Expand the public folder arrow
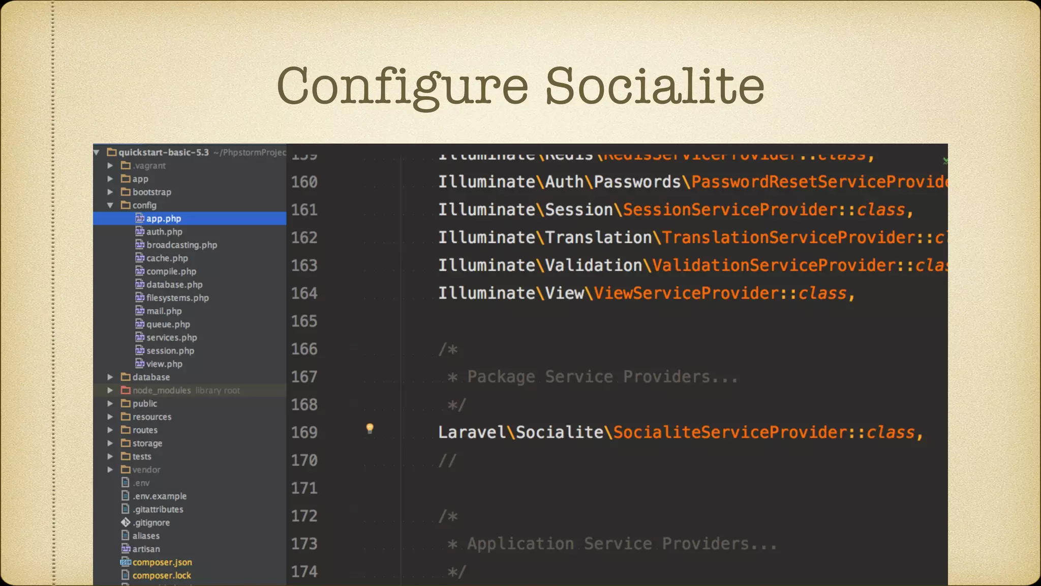The height and width of the screenshot is (586, 1041). coord(110,403)
